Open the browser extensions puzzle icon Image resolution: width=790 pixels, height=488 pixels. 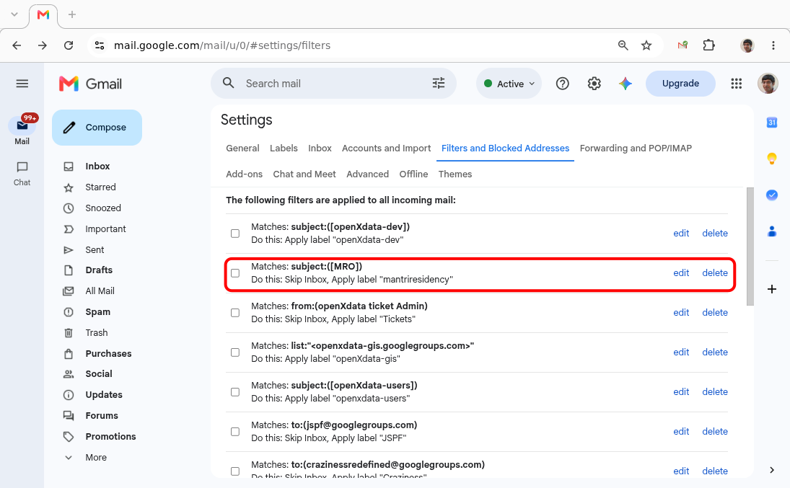pyautogui.click(x=708, y=45)
